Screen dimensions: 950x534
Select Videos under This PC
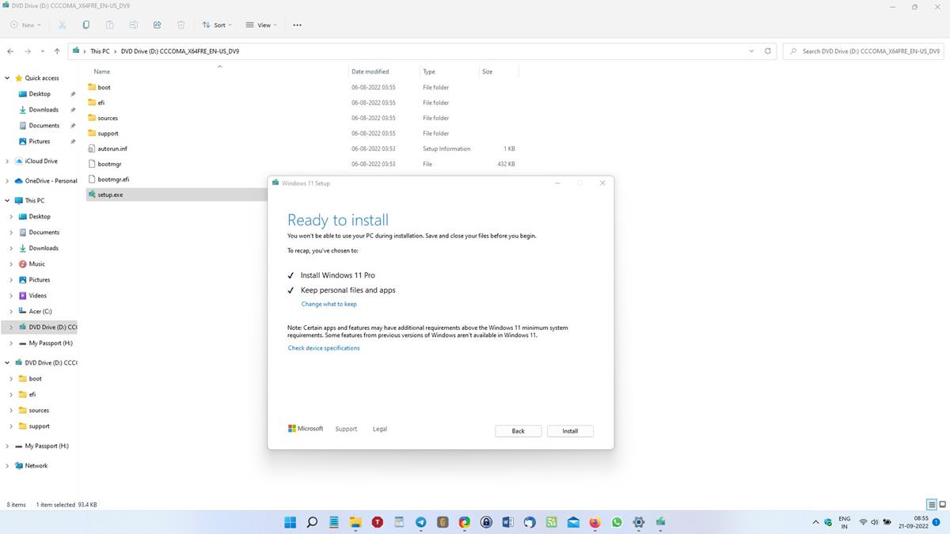(38, 296)
